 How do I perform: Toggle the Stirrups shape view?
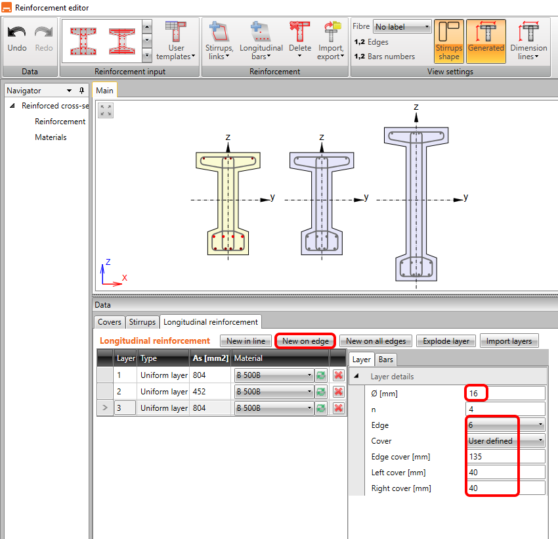click(x=449, y=41)
